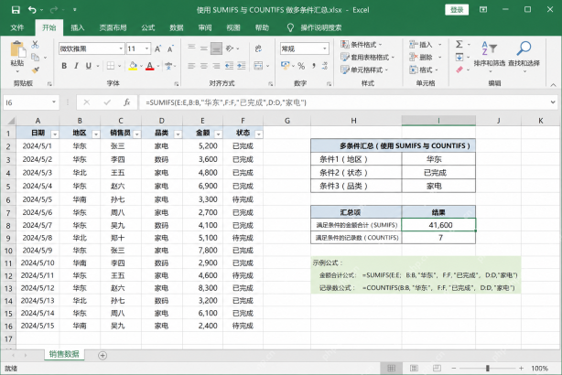Click the Clear eraser icon

[x=459, y=70]
